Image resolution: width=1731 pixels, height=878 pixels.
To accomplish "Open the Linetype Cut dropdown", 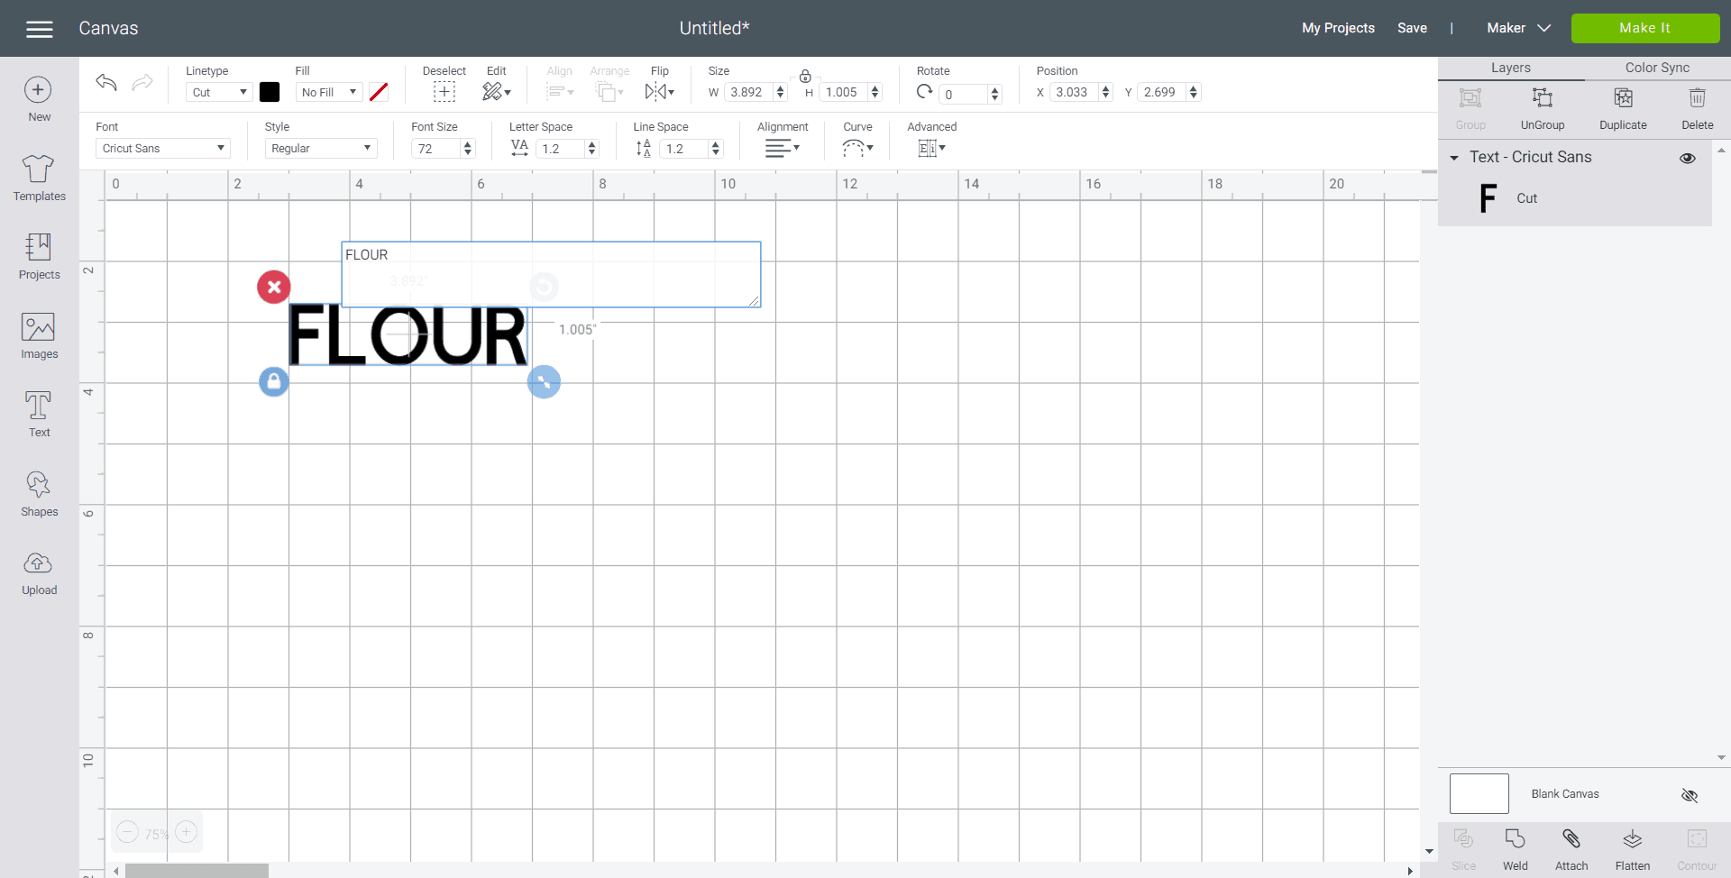I will [219, 92].
